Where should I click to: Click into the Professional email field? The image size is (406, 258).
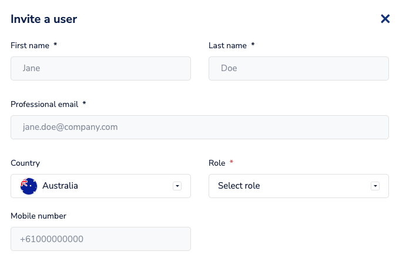[199, 127]
